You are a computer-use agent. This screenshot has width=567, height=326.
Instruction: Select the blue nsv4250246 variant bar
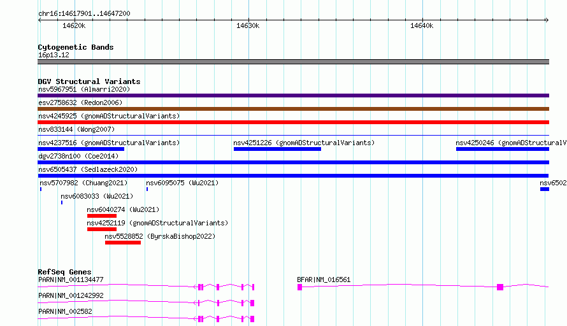point(503,149)
